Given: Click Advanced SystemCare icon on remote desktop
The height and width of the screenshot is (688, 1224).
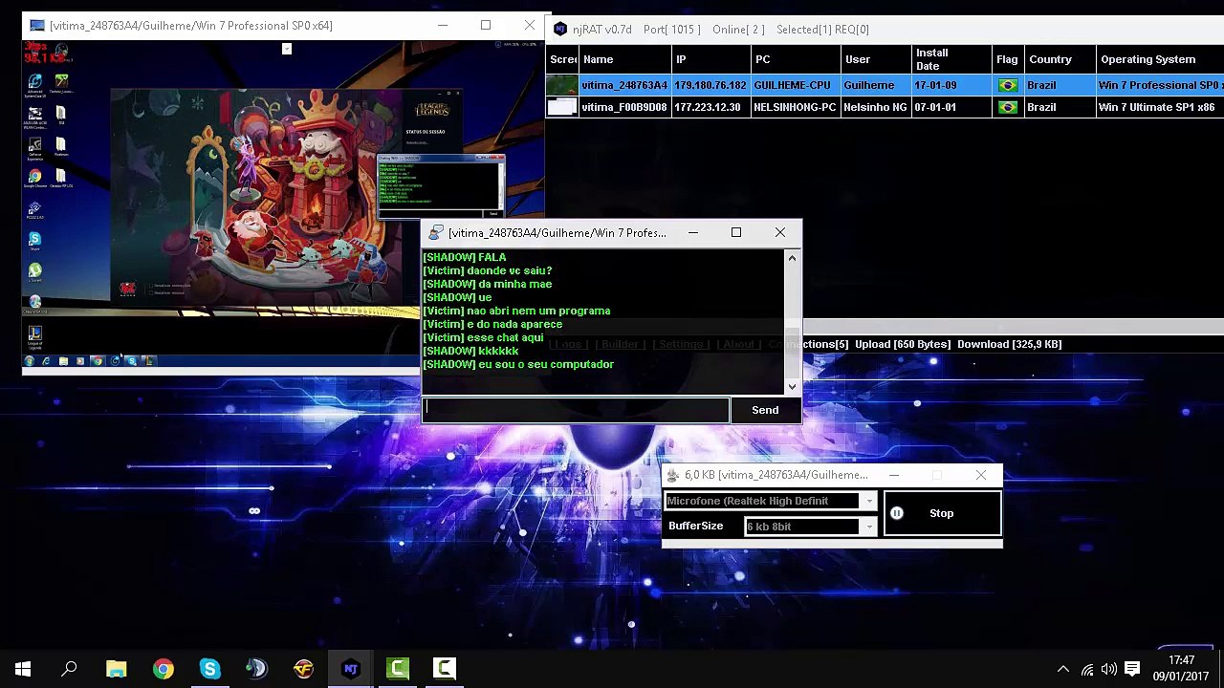Looking at the screenshot, I should pos(35,83).
